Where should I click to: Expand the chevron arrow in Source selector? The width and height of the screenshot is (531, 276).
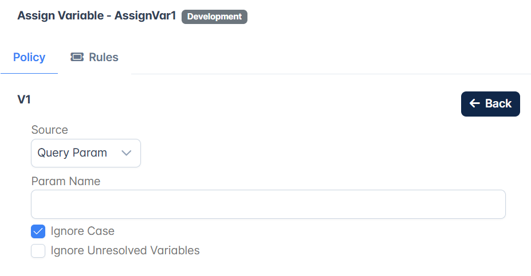[x=127, y=153]
